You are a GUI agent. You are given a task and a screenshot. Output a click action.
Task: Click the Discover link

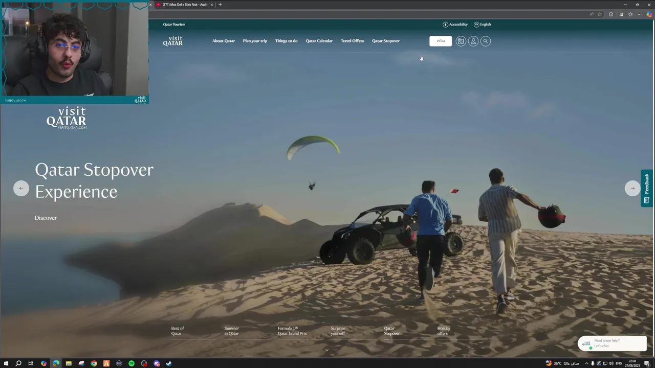[46, 218]
